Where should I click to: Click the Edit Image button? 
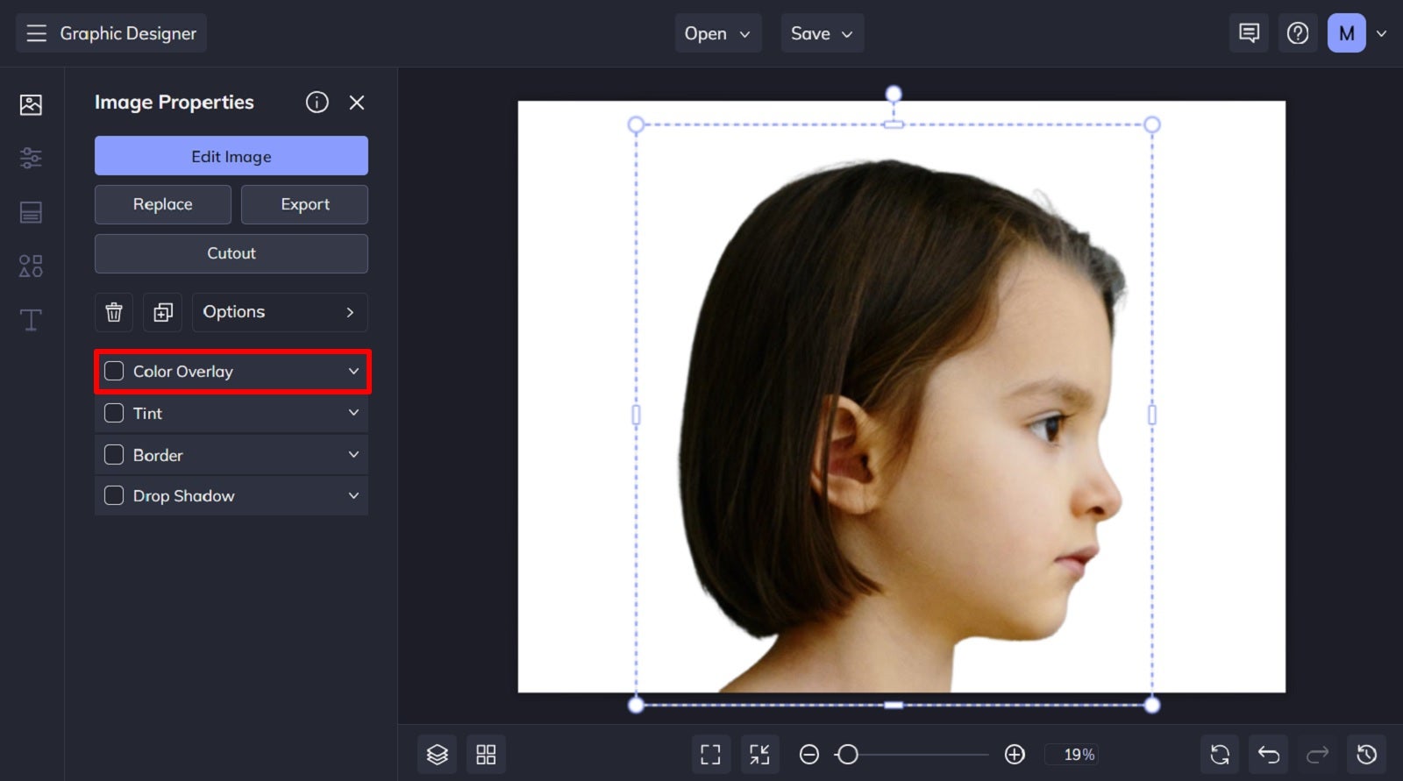[231, 156]
